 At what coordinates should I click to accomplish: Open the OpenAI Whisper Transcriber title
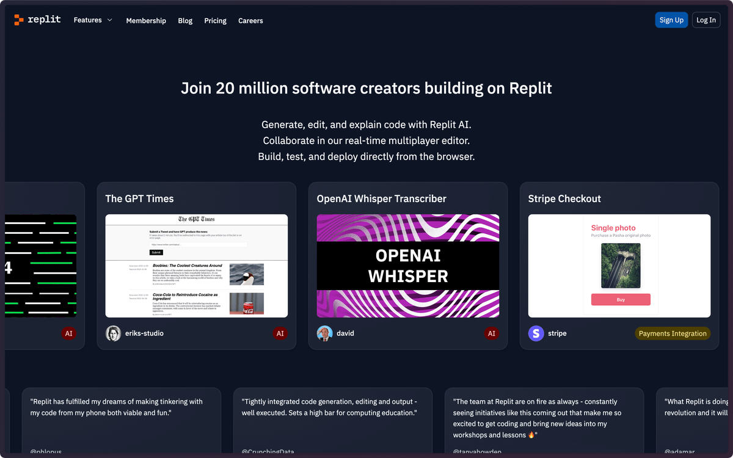381,198
